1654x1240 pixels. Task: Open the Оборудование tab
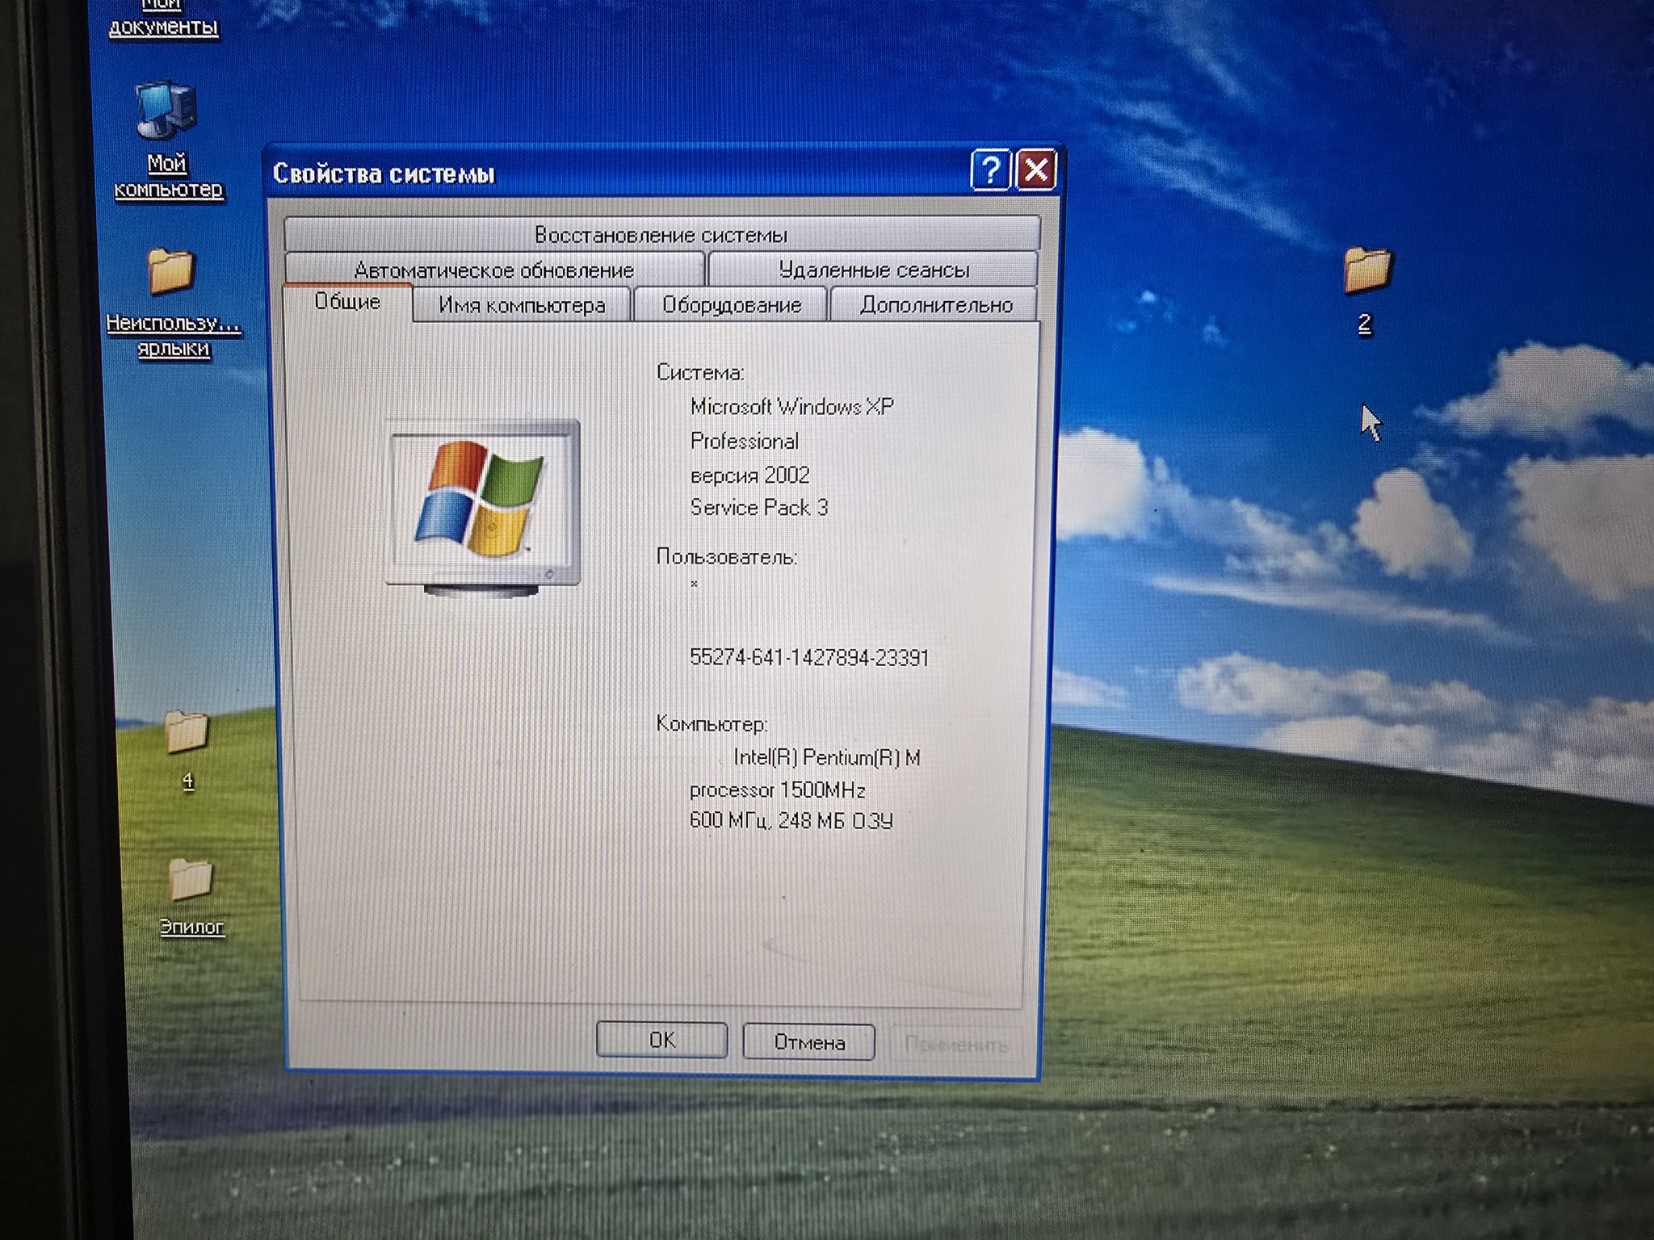pyautogui.click(x=732, y=305)
